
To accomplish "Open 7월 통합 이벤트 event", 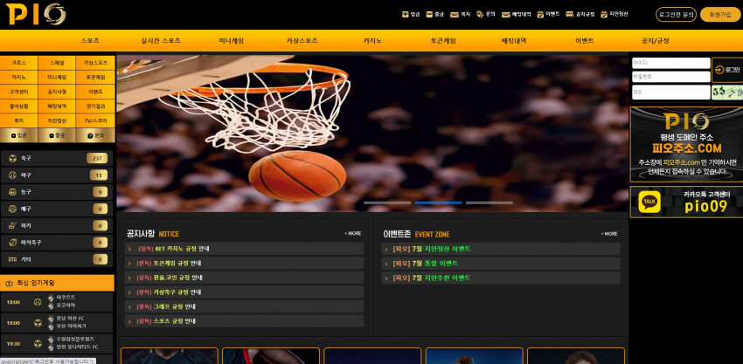I will 501,263.
